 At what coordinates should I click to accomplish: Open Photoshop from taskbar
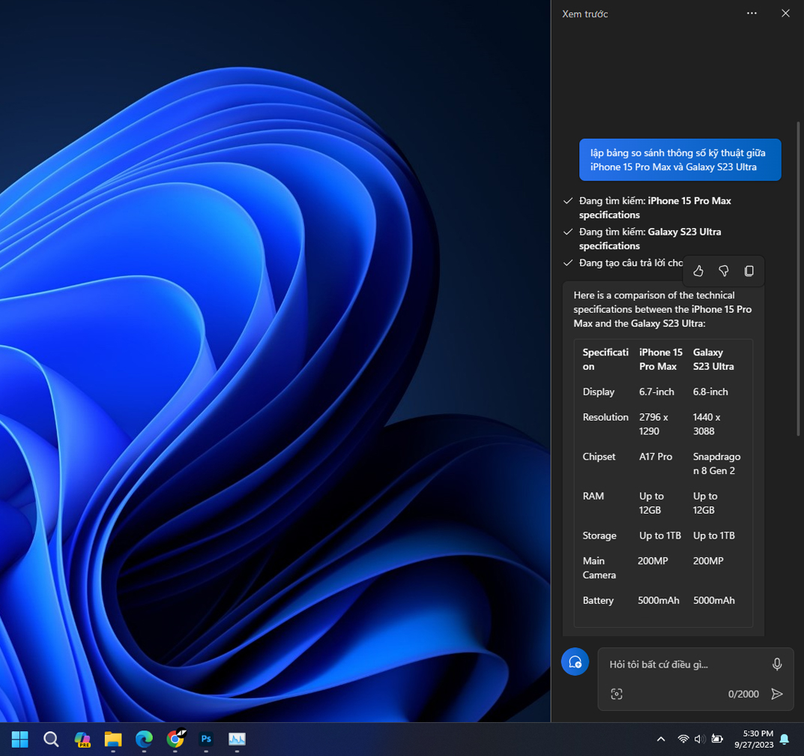[x=206, y=739]
